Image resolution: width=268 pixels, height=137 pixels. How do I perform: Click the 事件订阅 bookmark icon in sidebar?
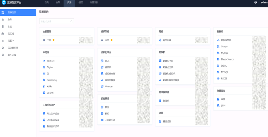point(2,55)
